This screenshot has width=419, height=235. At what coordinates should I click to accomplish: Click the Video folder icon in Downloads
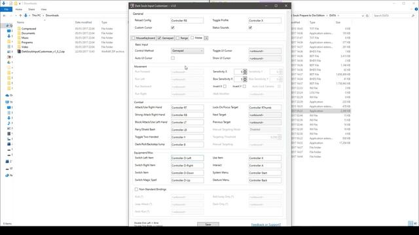coord(19,46)
